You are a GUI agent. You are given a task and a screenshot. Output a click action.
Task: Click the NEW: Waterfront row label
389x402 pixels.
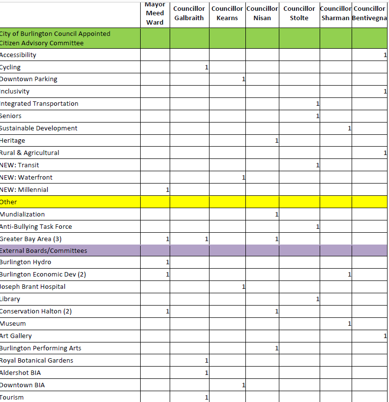(x=26, y=178)
